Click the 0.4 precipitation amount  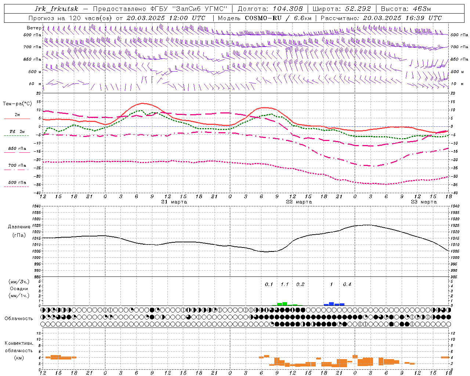tap(347, 284)
